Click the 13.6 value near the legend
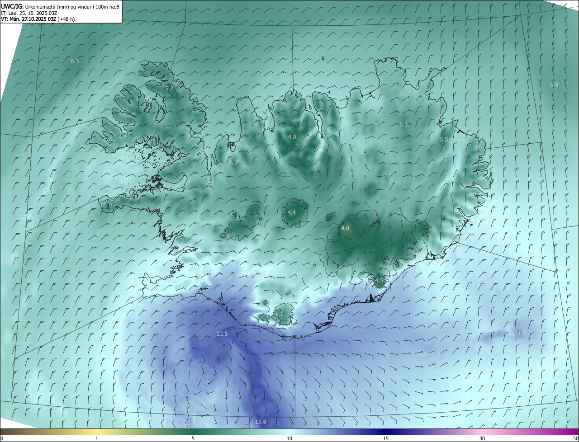Viewport: 579px width, 442px height. [261, 422]
